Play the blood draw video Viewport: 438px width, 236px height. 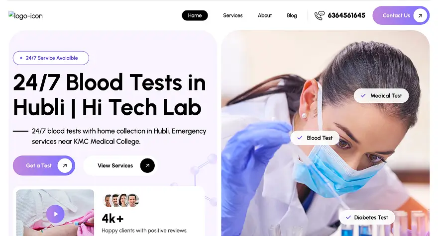55,214
